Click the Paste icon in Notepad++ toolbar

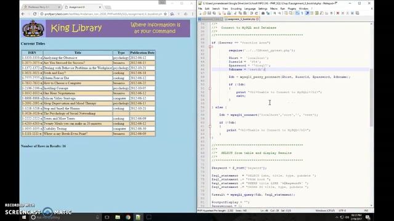point(245,13)
